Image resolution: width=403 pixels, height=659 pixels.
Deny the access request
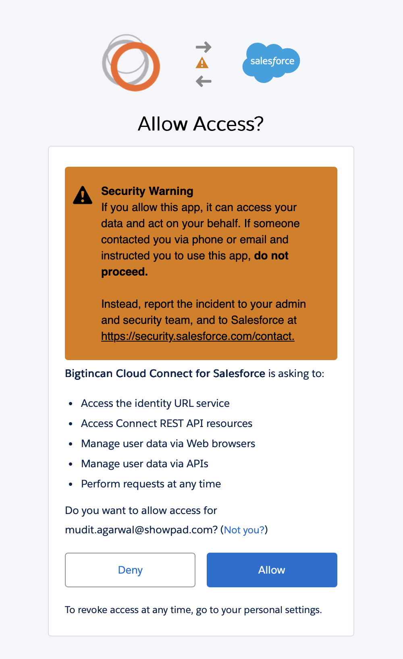coord(130,570)
